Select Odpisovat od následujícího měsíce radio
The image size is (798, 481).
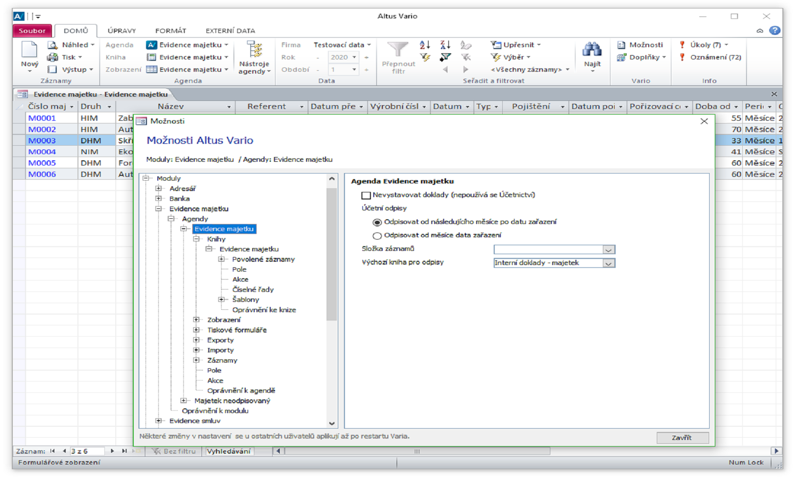[377, 222]
